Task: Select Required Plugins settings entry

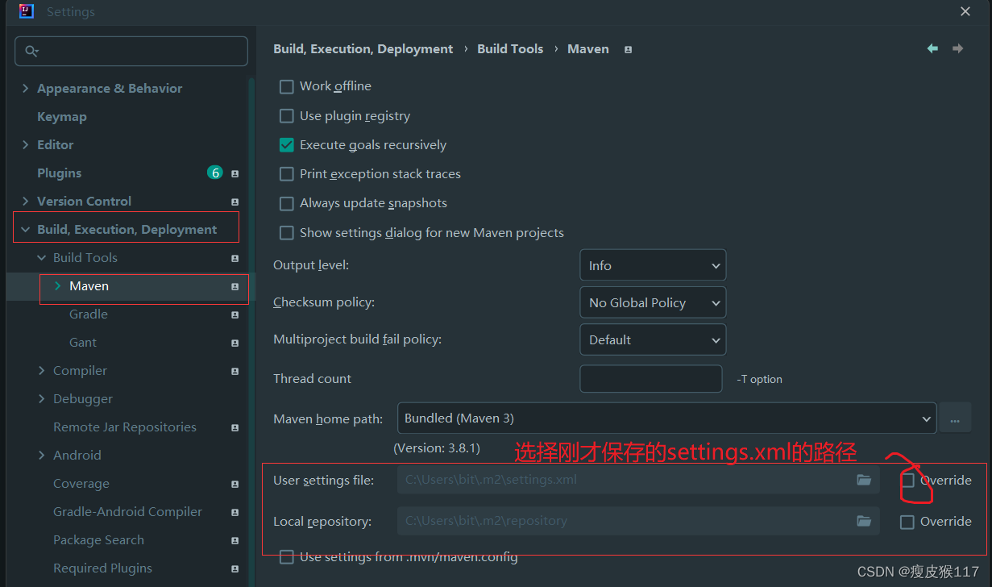Action: [102, 568]
